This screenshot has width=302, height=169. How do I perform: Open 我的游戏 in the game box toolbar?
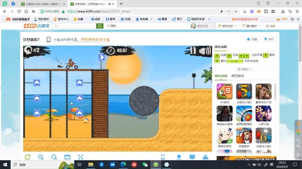41,19
